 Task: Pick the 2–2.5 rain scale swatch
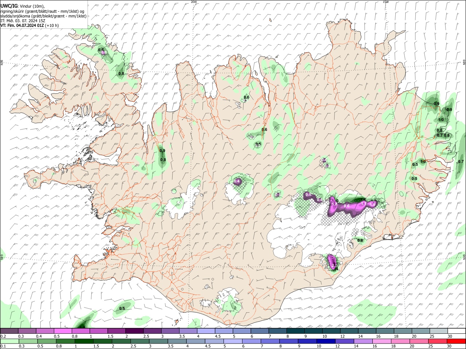(x=121, y=341)
